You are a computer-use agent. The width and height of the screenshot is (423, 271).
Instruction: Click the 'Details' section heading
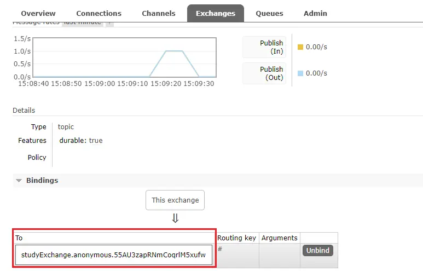click(24, 111)
